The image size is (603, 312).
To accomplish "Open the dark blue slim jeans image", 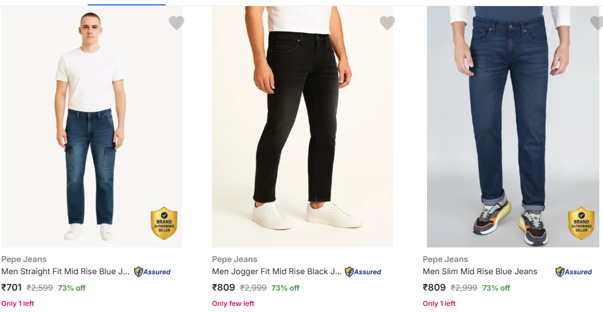I will click(513, 127).
